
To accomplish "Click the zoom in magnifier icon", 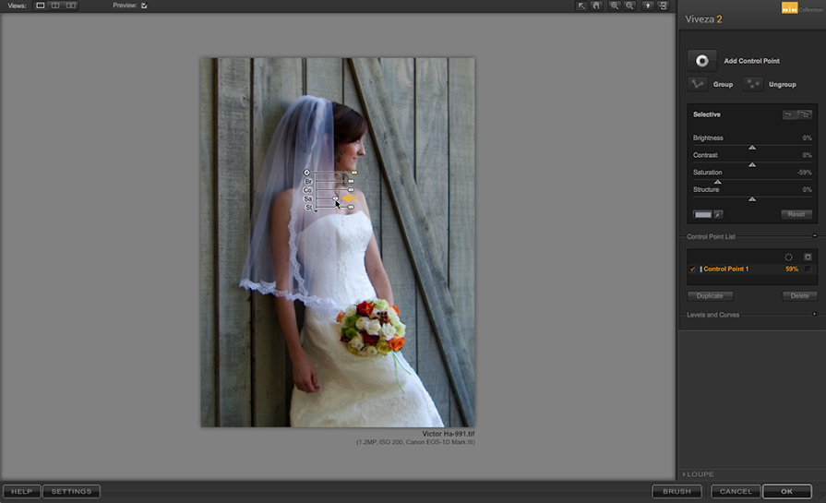I will [x=615, y=6].
